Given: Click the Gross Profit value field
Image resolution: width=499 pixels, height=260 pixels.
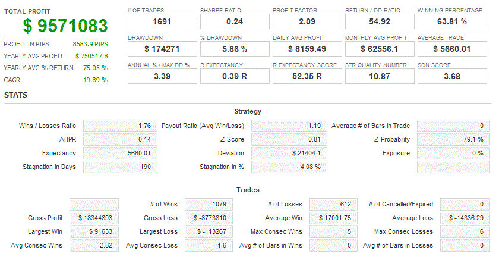Looking at the screenshot, I should (x=94, y=218).
